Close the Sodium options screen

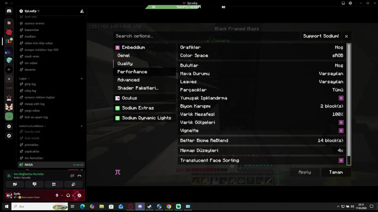[x=346, y=36]
